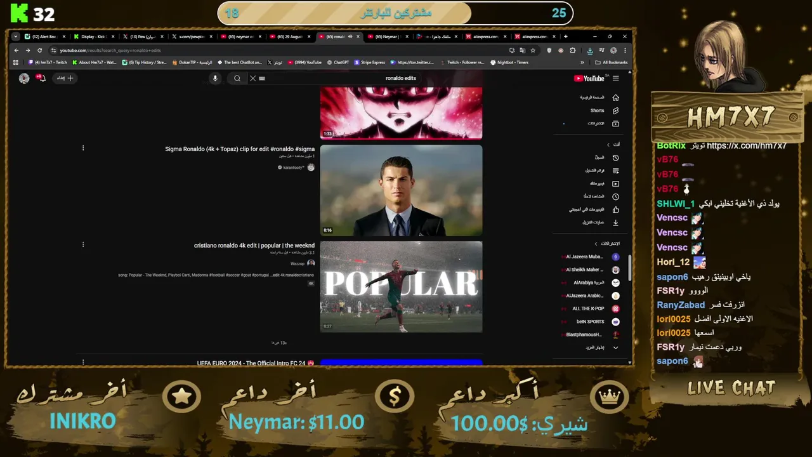Start voice search with the microphone
The height and width of the screenshot is (457, 812).
(x=215, y=78)
